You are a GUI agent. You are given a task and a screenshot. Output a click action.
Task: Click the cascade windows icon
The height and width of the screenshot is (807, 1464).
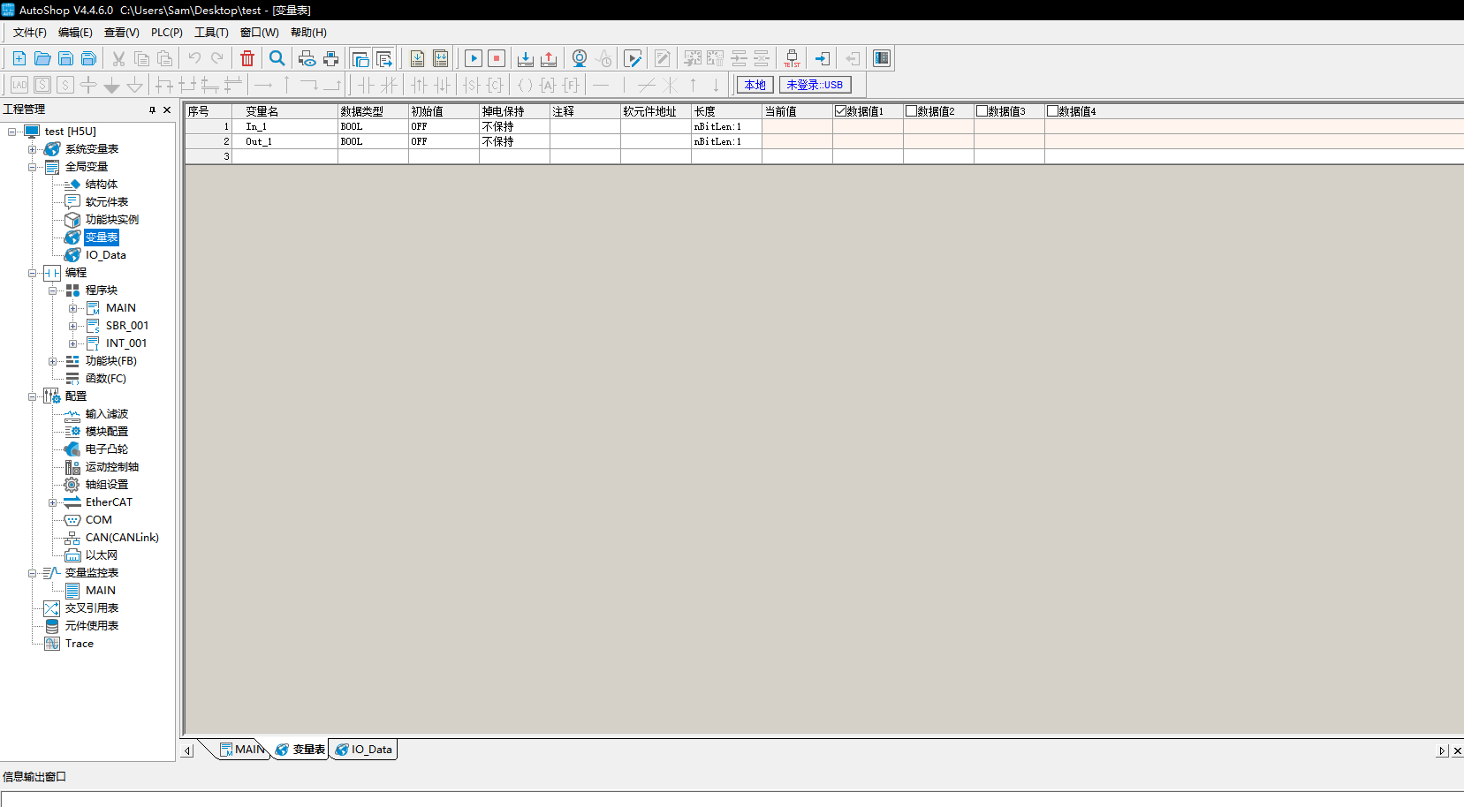[360, 58]
